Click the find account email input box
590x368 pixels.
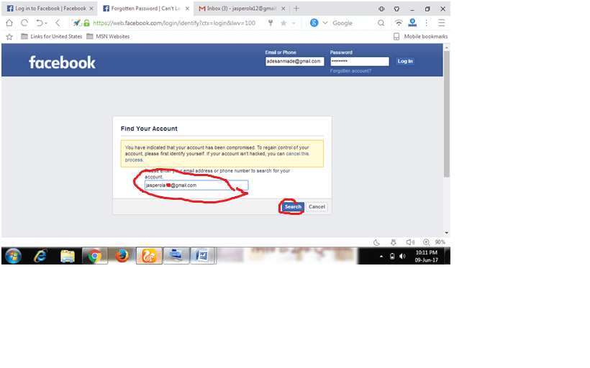point(196,185)
